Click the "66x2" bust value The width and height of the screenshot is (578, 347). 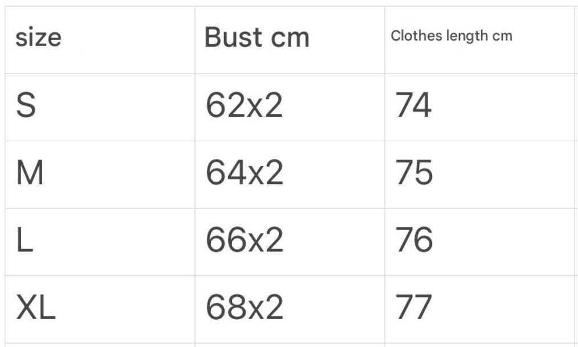click(244, 242)
